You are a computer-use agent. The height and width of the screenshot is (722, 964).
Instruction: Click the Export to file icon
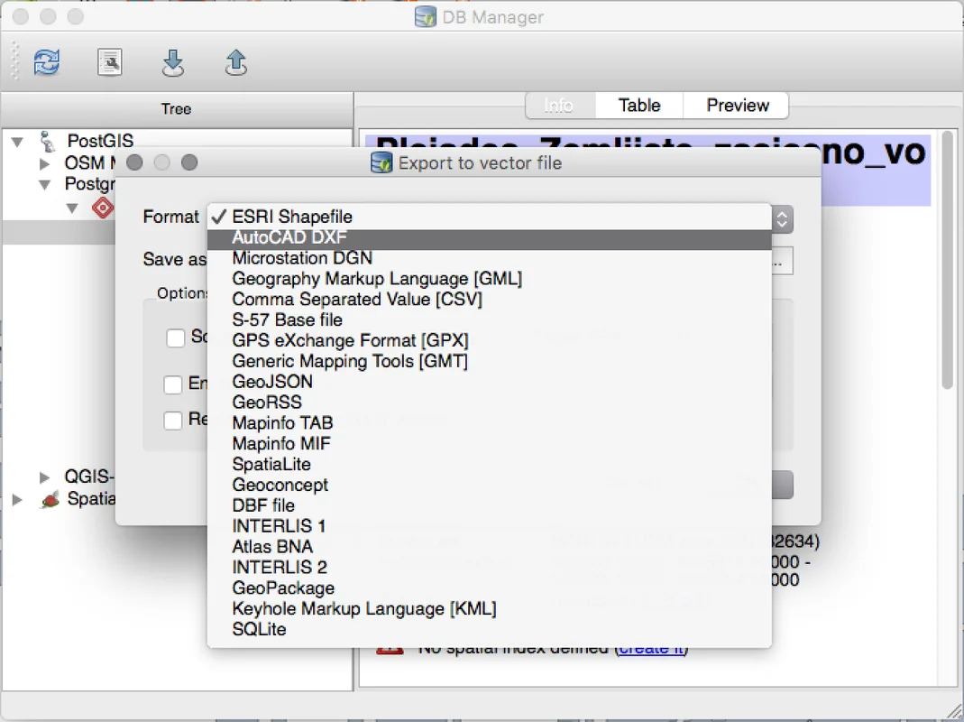235,62
